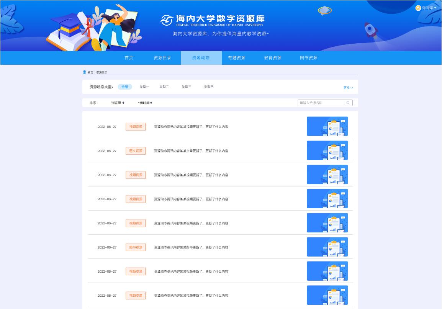
Task: Click the 图书资源 tag on the sixth entry
Action: [136, 247]
